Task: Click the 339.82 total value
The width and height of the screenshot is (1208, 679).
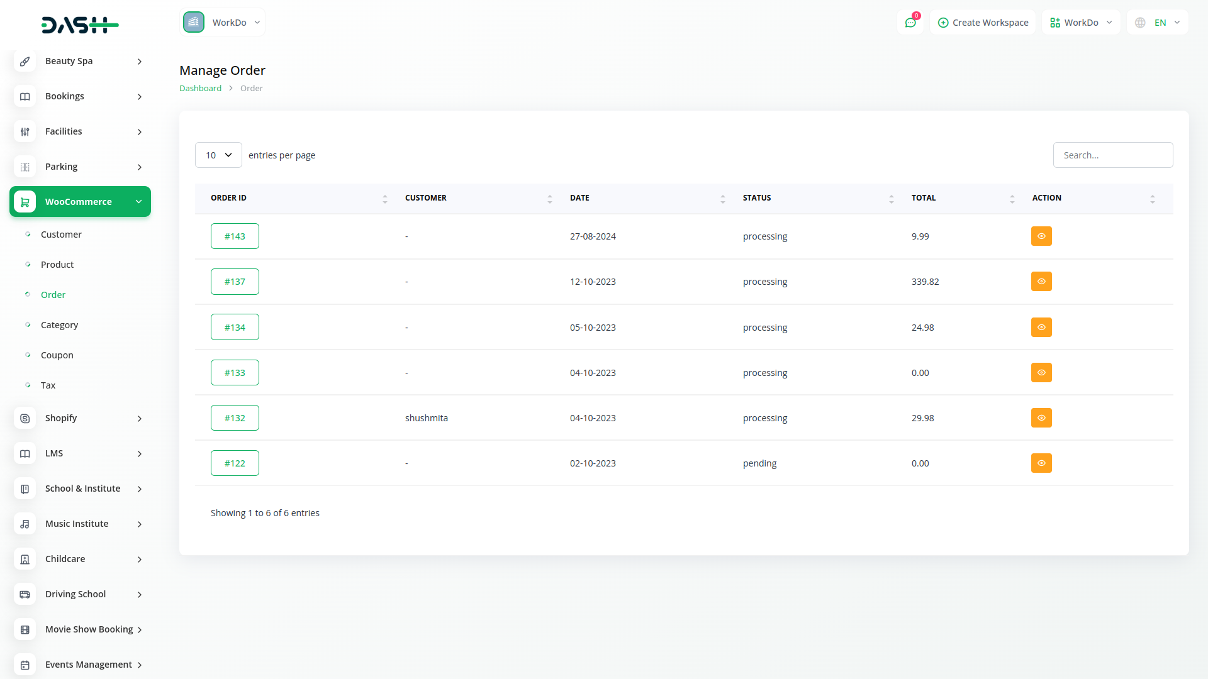Action: (925, 282)
